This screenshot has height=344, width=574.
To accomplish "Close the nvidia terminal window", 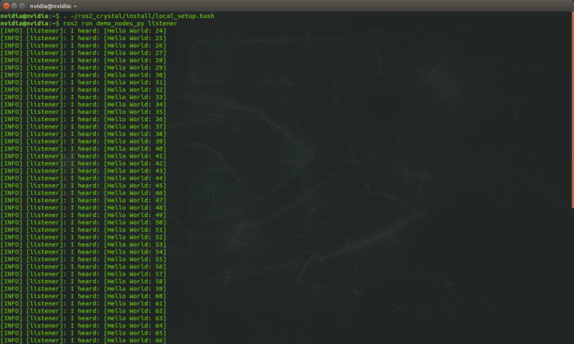I will pos(6,6).
